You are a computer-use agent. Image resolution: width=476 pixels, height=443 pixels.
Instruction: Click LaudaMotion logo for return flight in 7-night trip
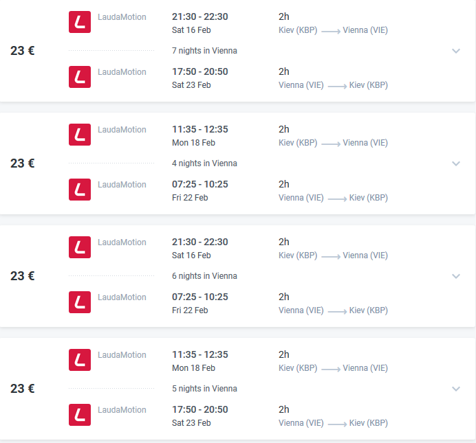[x=80, y=77]
